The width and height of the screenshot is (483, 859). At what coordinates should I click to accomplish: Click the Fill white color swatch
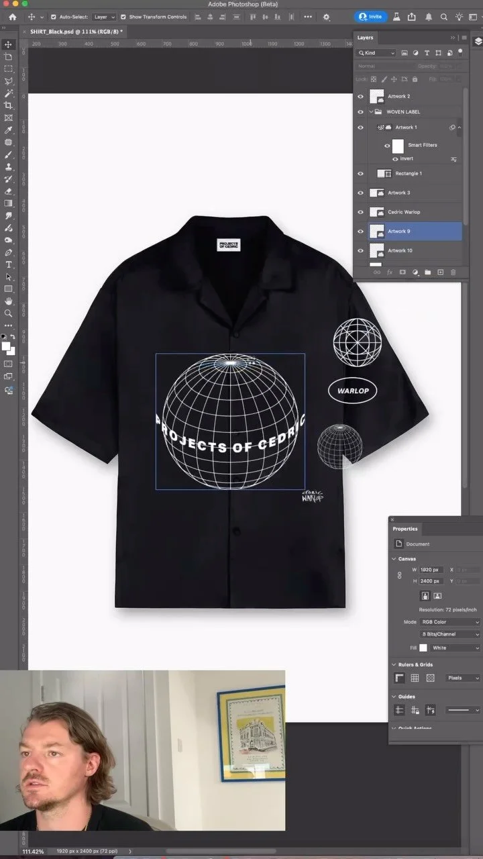pos(423,648)
